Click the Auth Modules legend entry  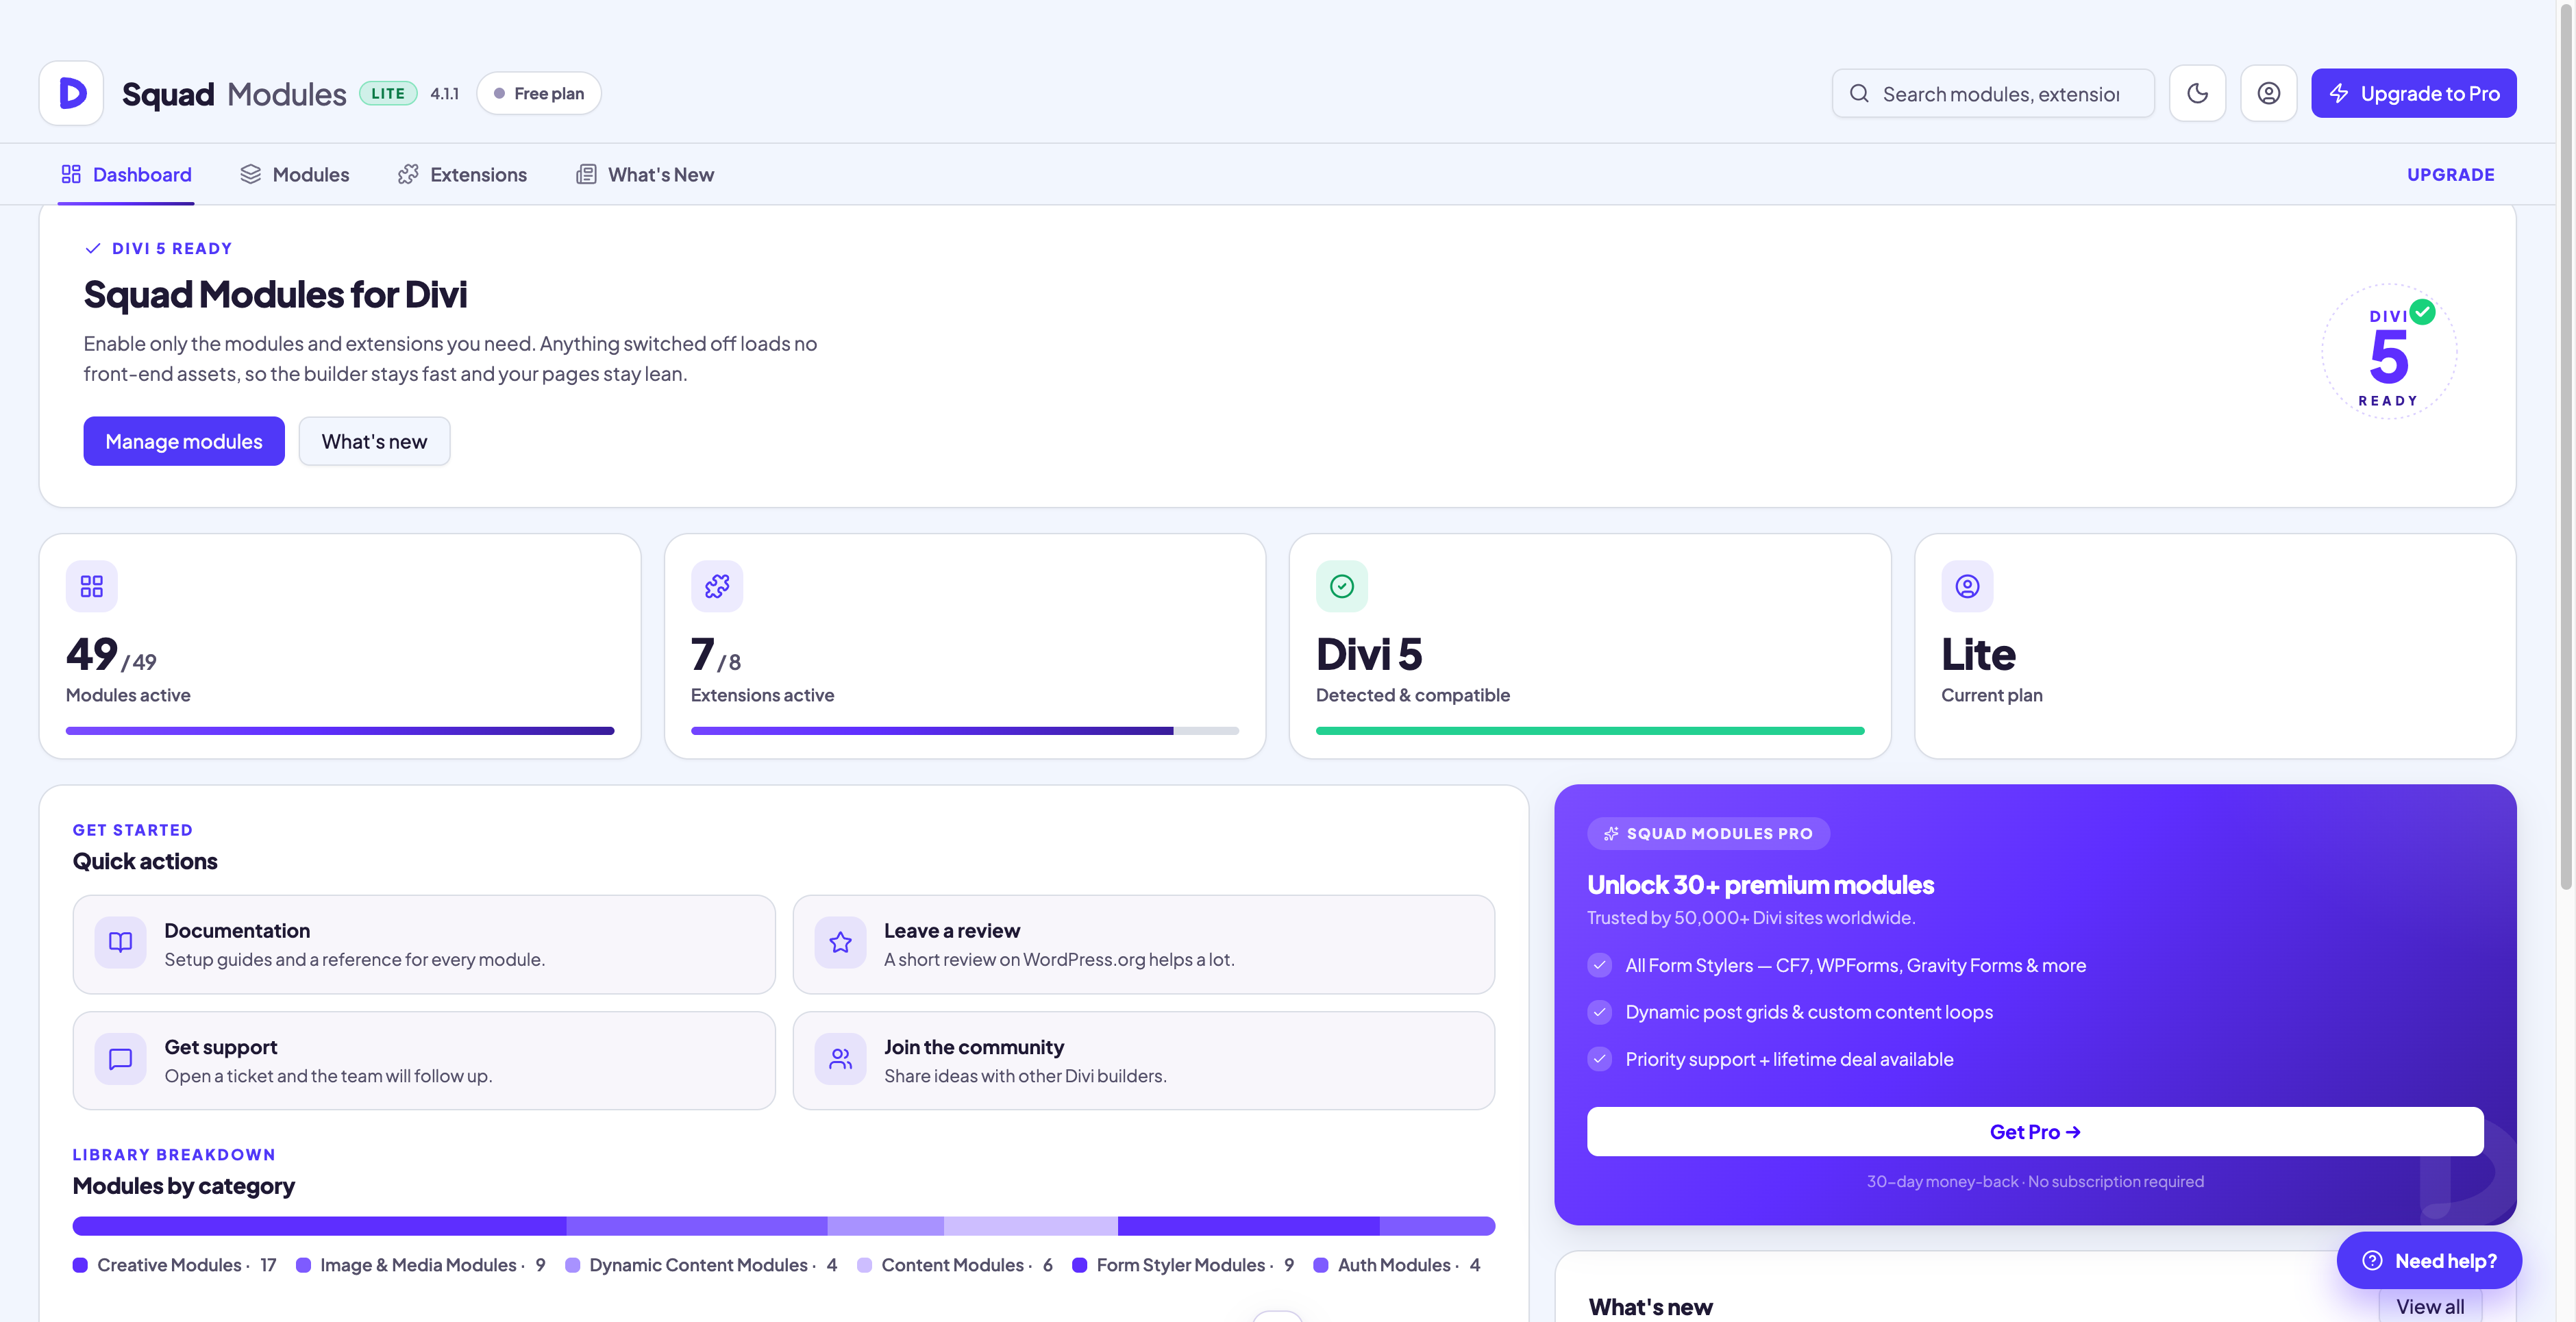(1397, 1265)
